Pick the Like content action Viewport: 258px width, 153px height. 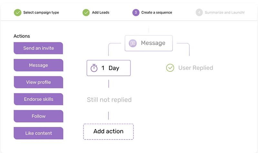[38, 133]
